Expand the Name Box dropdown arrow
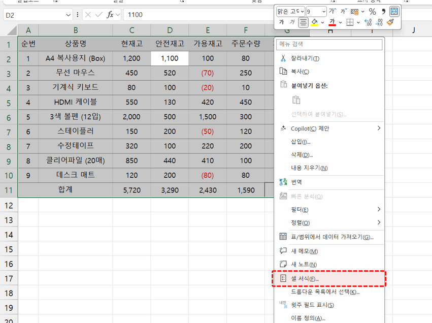 69,15
